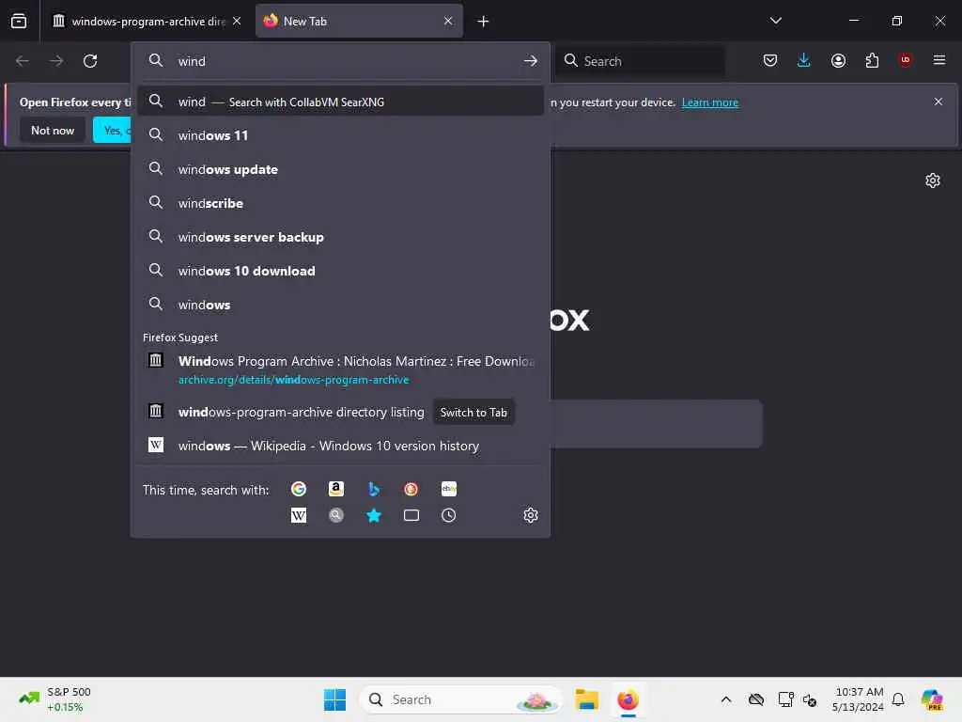Choose plain windows suggestion

(340, 305)
